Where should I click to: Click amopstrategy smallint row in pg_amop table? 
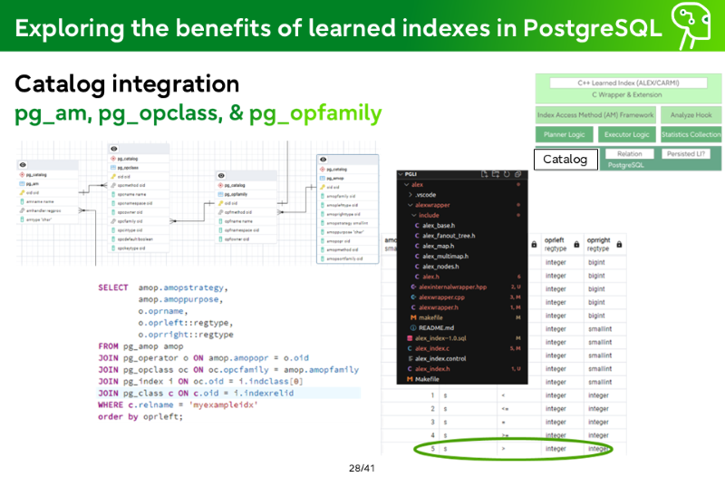[x=347, y=223]
